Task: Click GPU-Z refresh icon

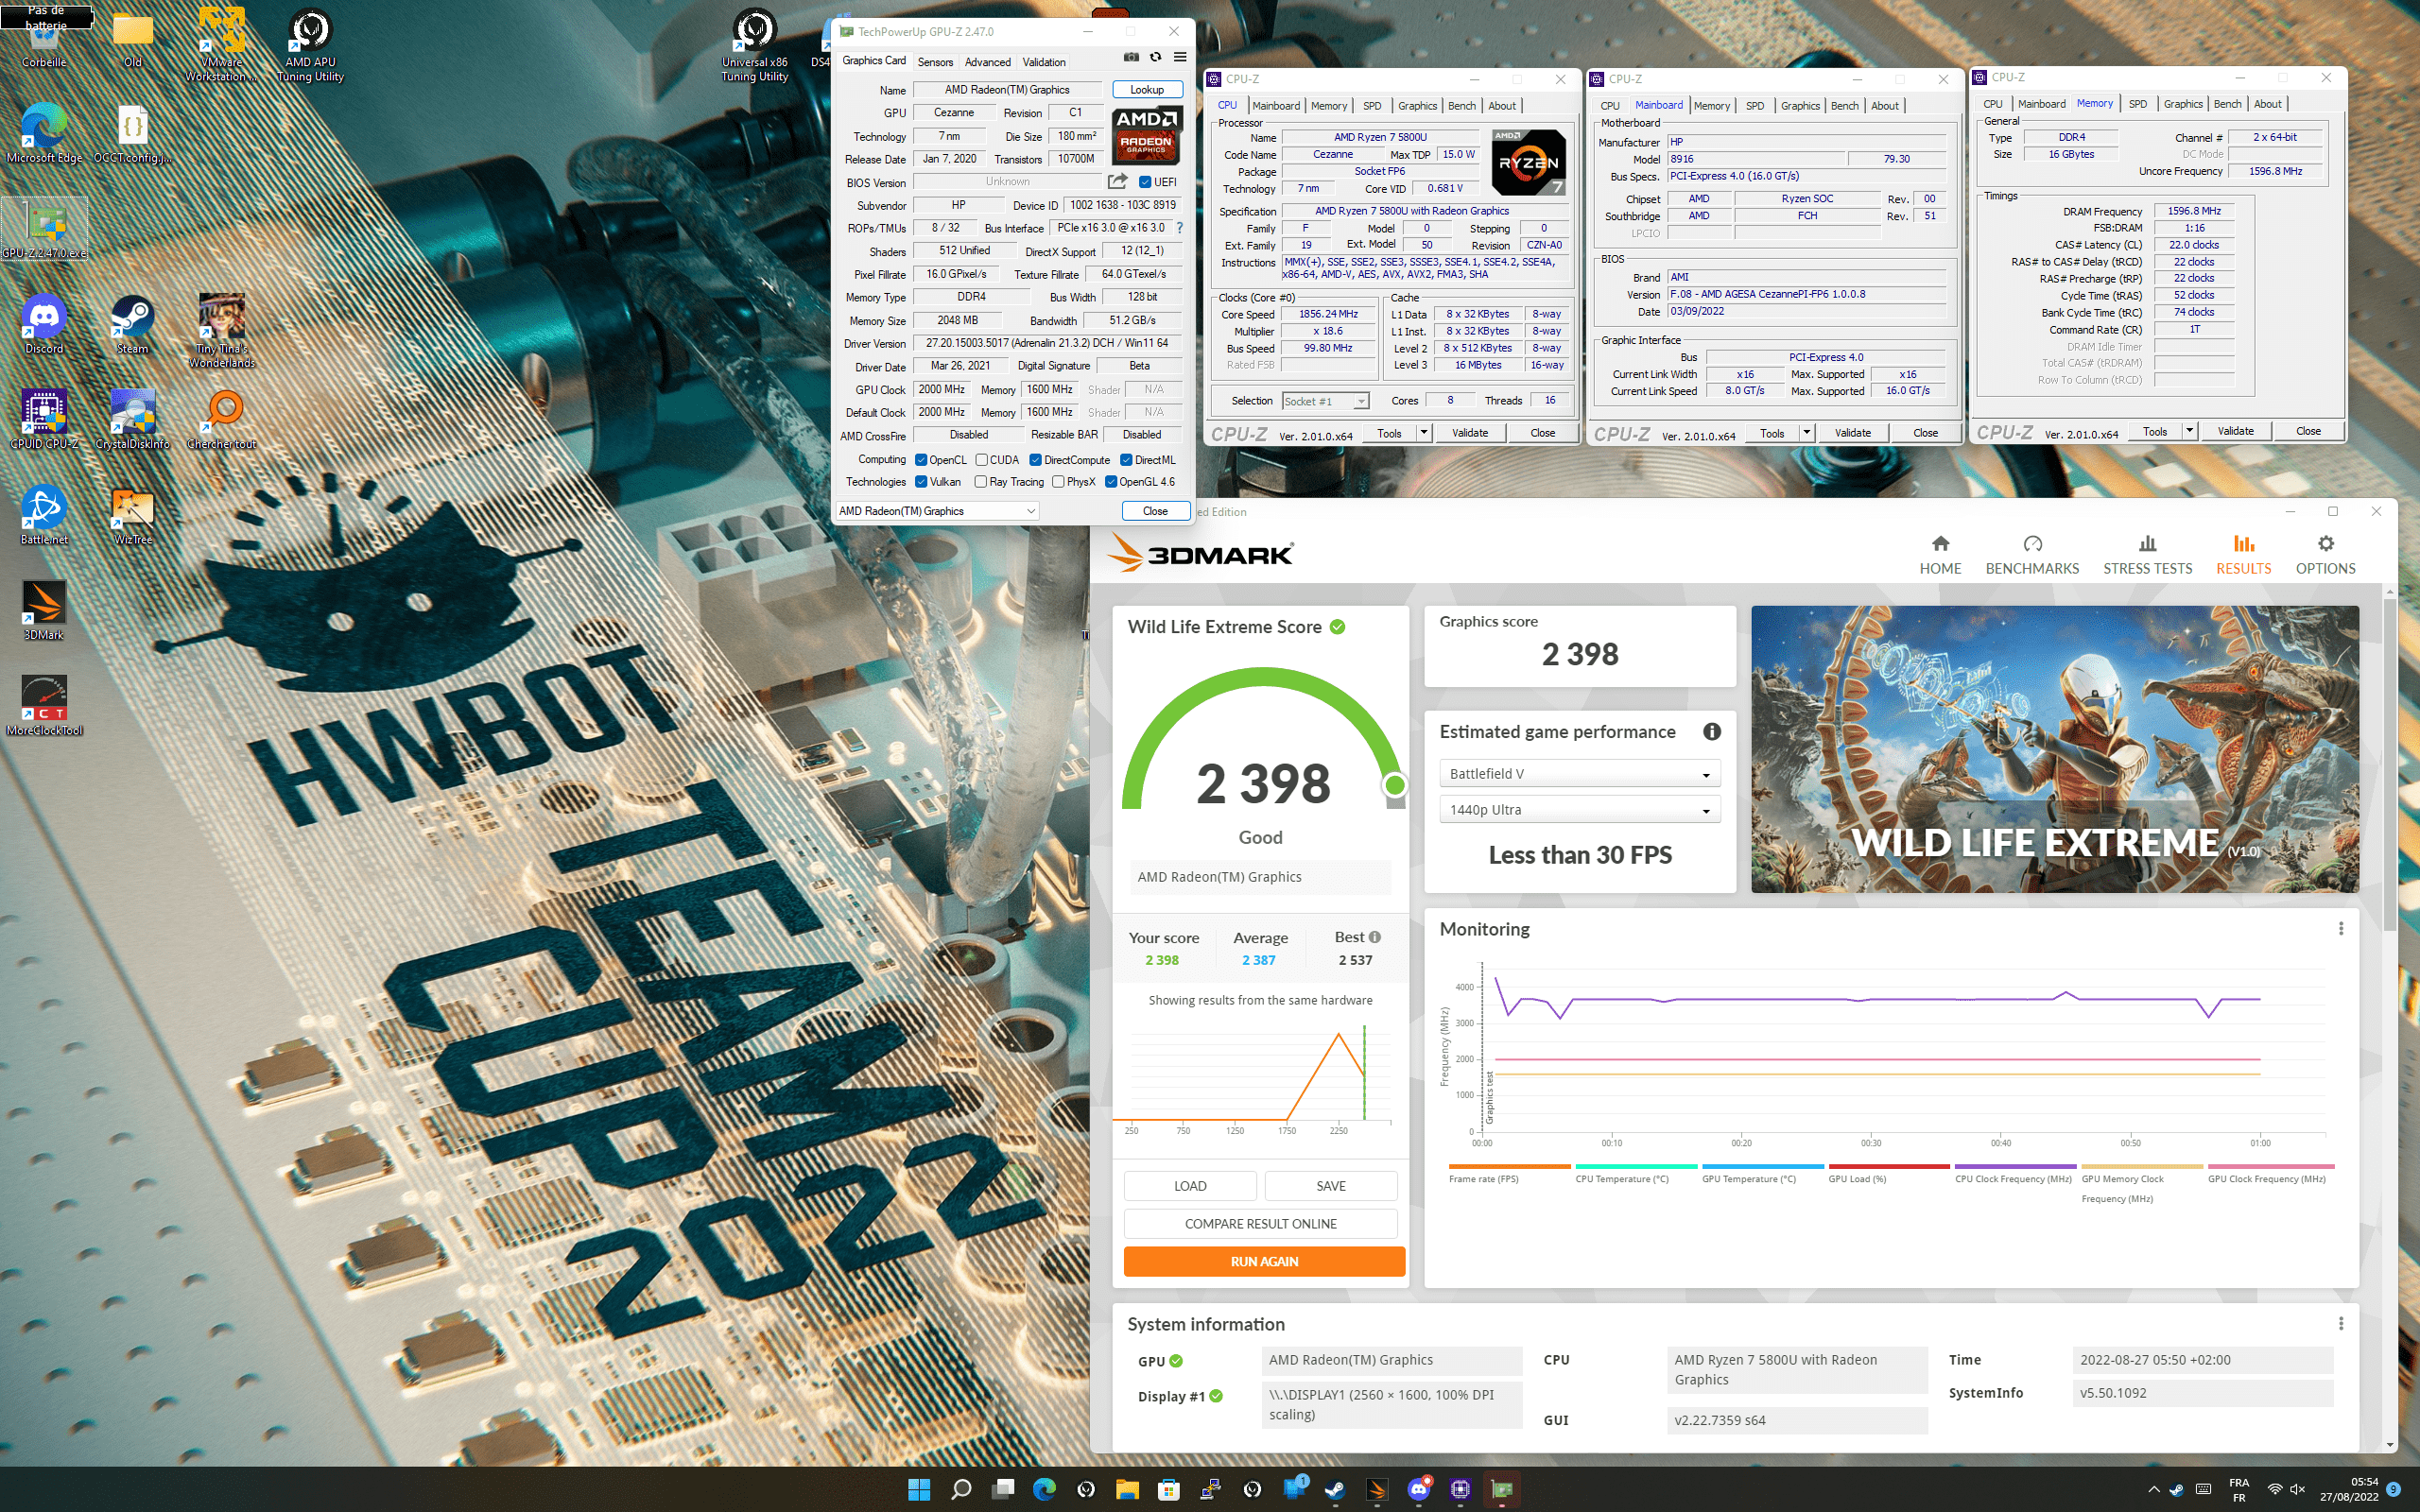Action: 1155,57
